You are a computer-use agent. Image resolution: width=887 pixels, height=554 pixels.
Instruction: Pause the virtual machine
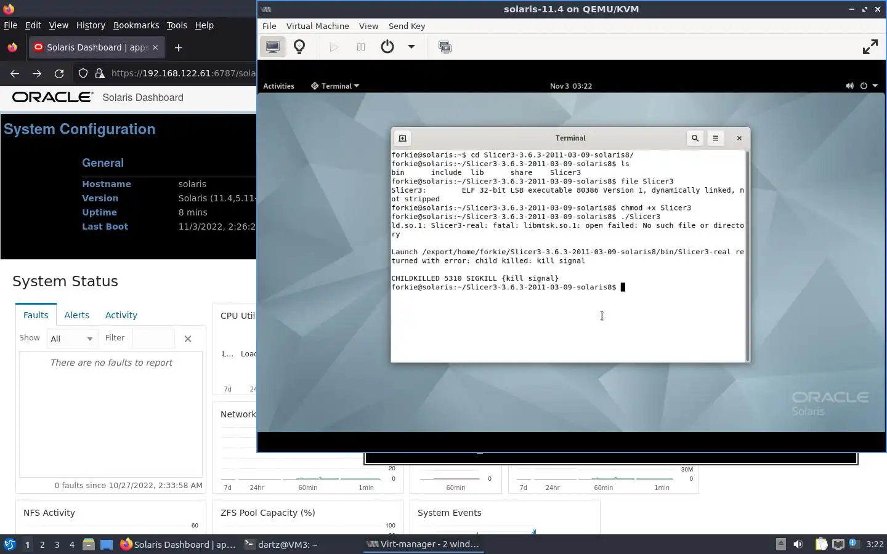coord(361,47)
